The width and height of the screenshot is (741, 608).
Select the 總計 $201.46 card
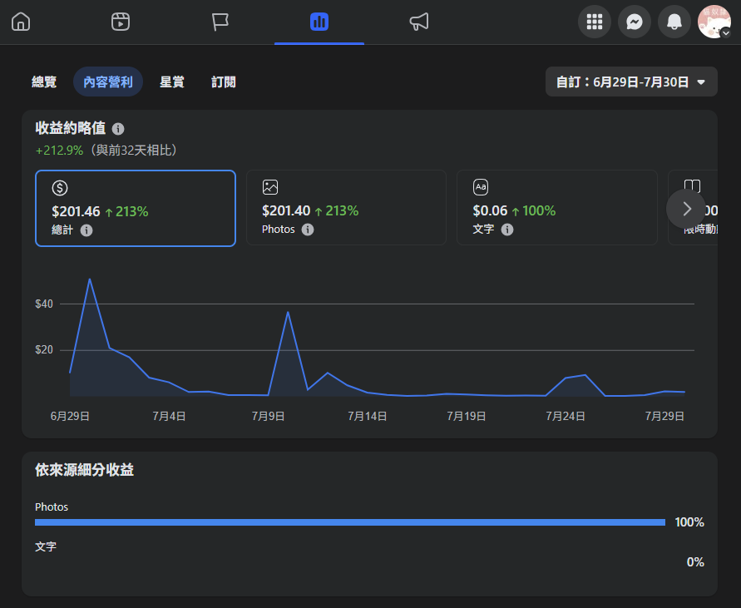[x=136, y=209]
